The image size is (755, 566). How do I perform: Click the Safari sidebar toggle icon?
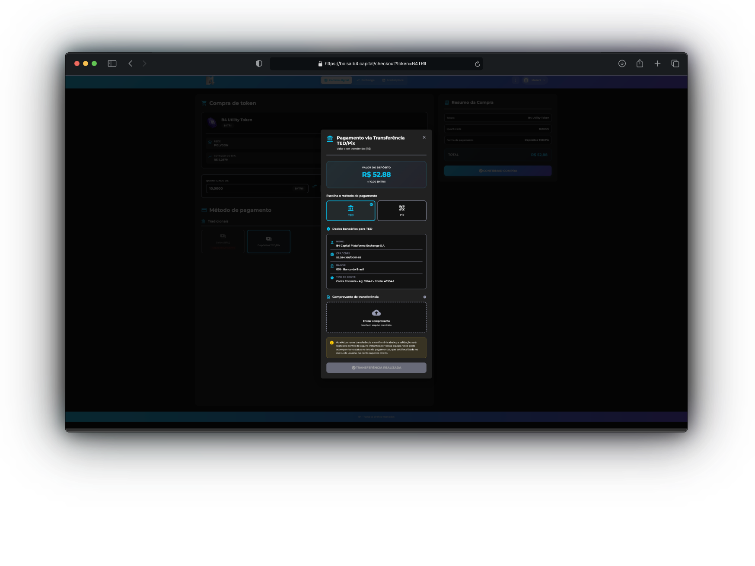(112, 64)
